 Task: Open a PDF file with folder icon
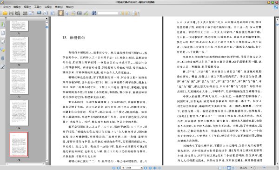coord(5,13)
